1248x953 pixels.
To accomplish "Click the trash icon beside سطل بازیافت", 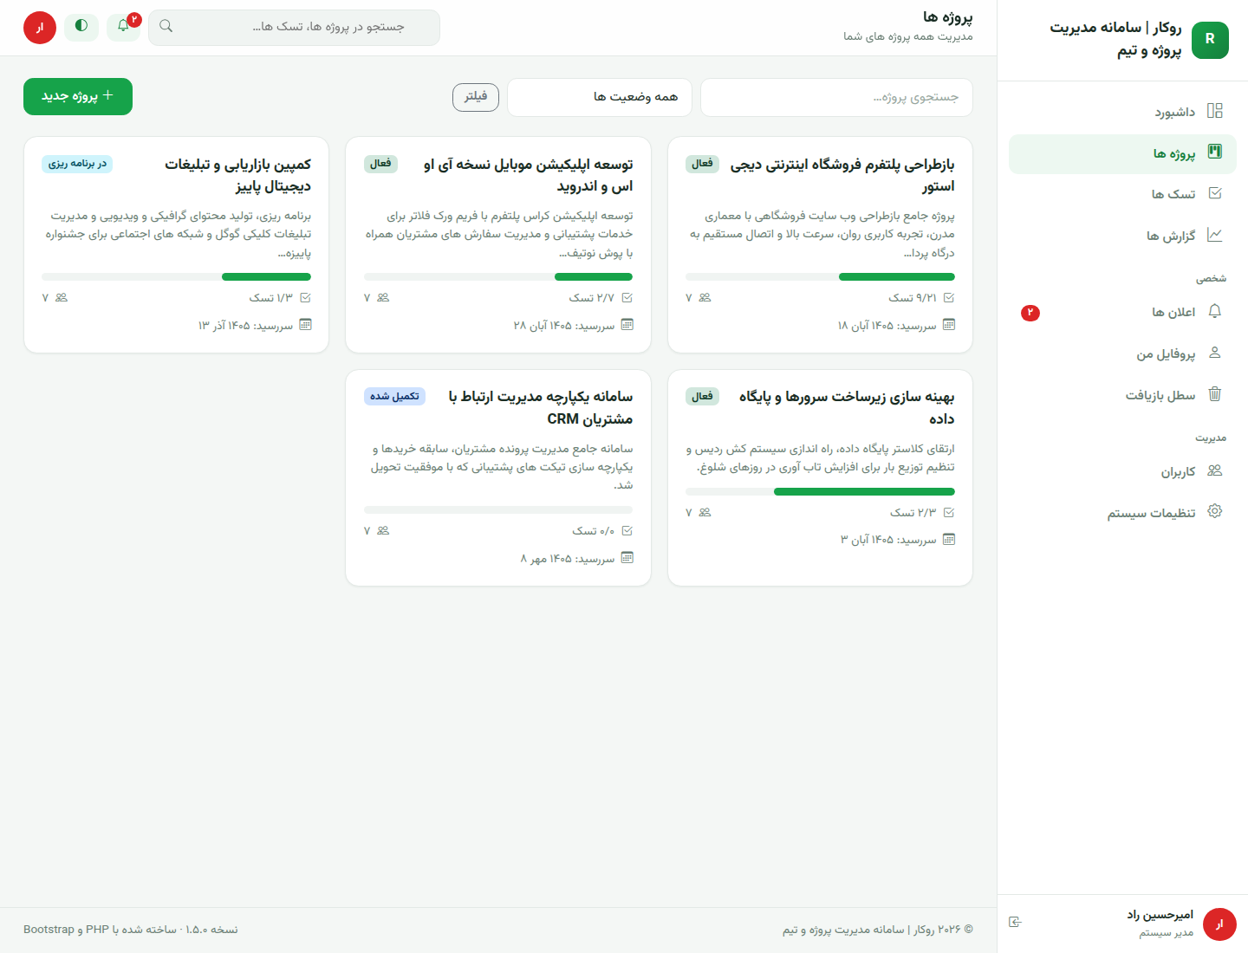I will click(1215, 394).
